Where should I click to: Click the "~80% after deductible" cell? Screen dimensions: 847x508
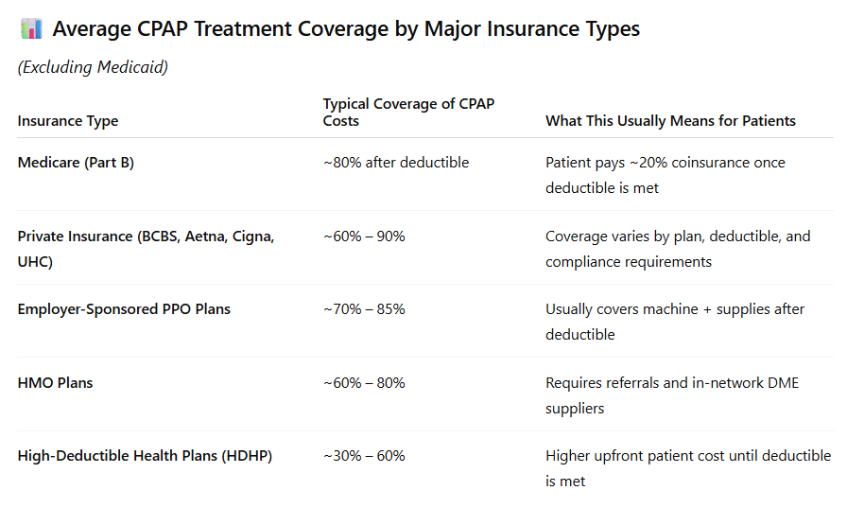coord(396,163)
